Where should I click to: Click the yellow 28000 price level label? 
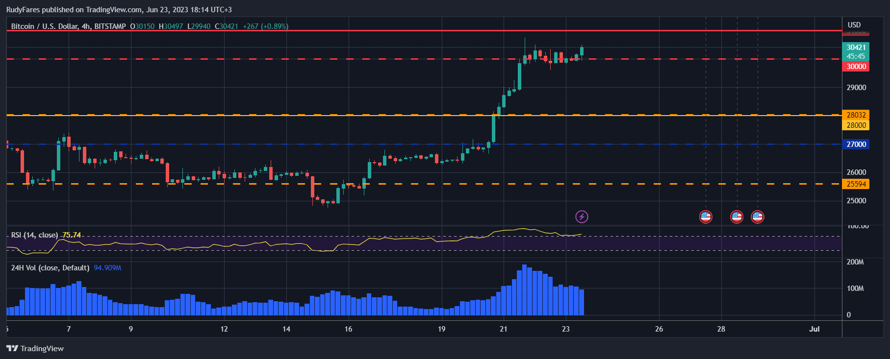tap(856, 125)
